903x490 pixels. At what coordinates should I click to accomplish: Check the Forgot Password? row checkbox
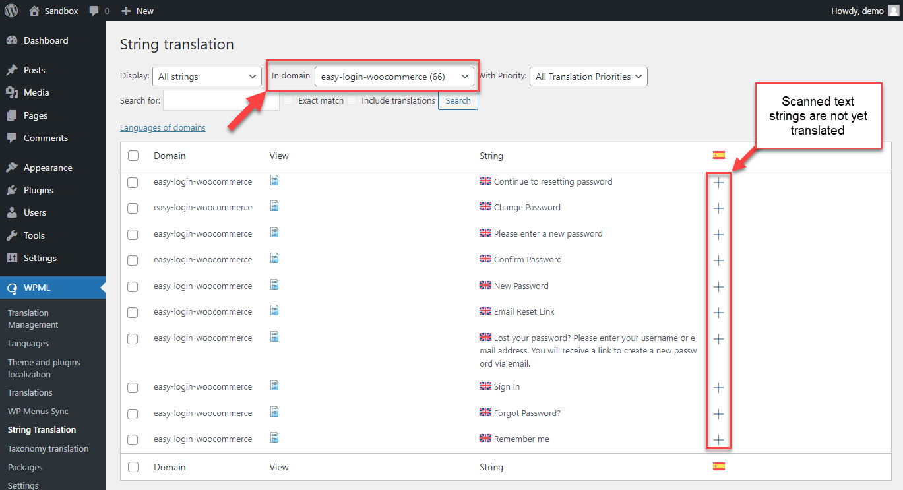point(133,413)
